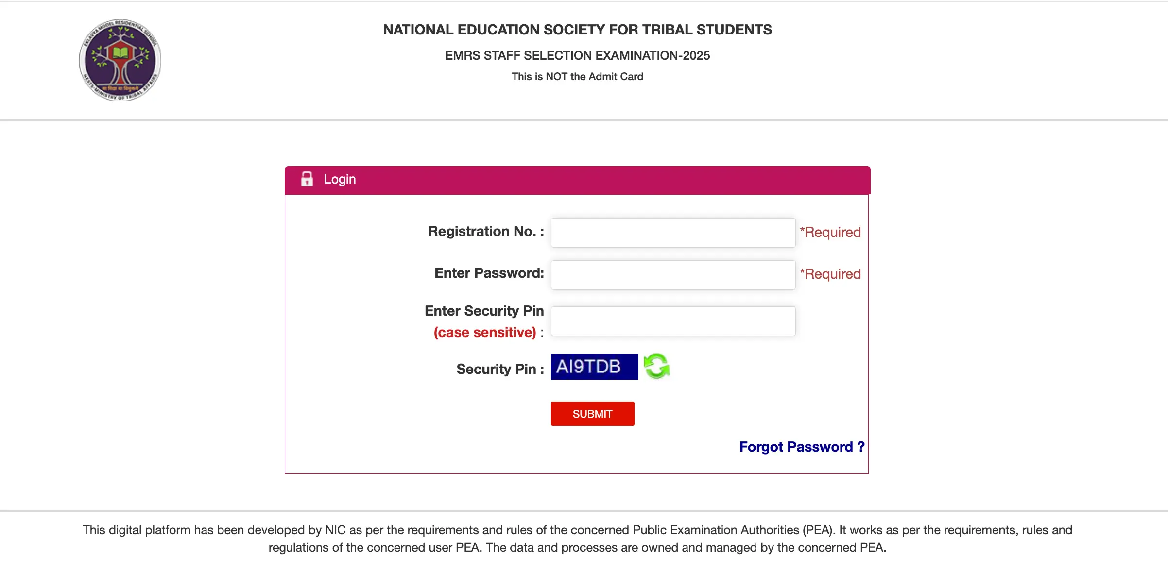Image resolution: width=1168 pixels, height=574 pixels.
Task: Click the Enter Security Pin label
Action: (x=484, y=311)
